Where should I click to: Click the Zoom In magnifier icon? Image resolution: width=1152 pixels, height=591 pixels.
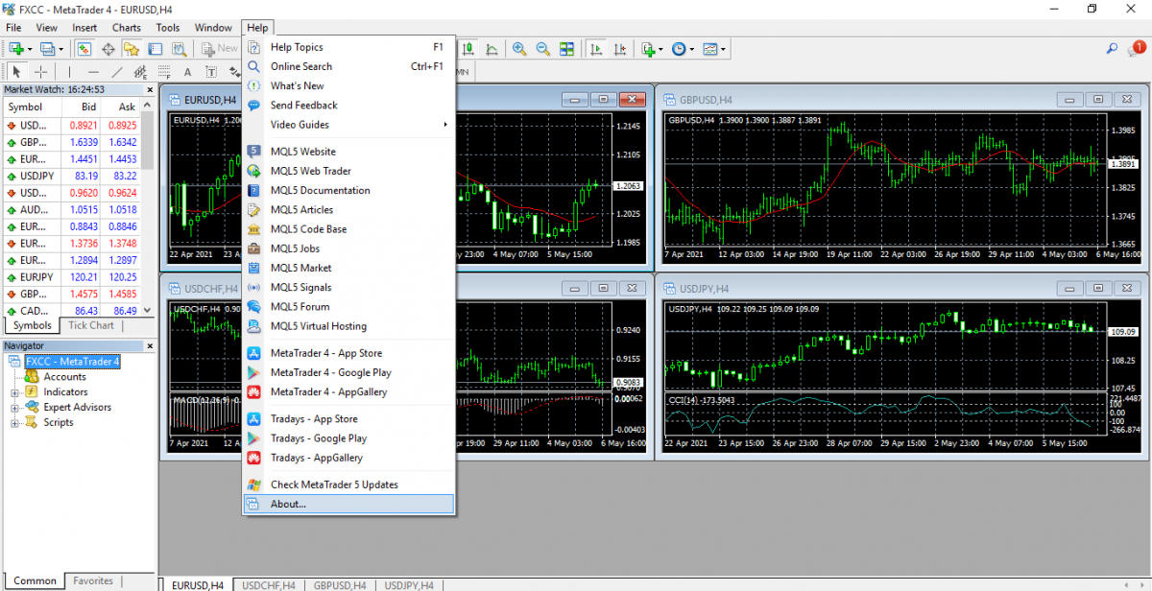[x=518, y=48]
